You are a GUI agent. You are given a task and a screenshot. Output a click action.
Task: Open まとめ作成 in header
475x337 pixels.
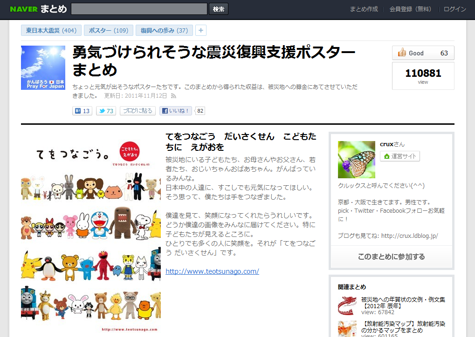(x=364, y=9)
